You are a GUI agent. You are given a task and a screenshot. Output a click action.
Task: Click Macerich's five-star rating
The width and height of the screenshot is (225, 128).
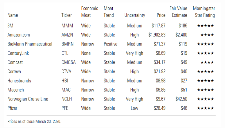pos(206,90)
